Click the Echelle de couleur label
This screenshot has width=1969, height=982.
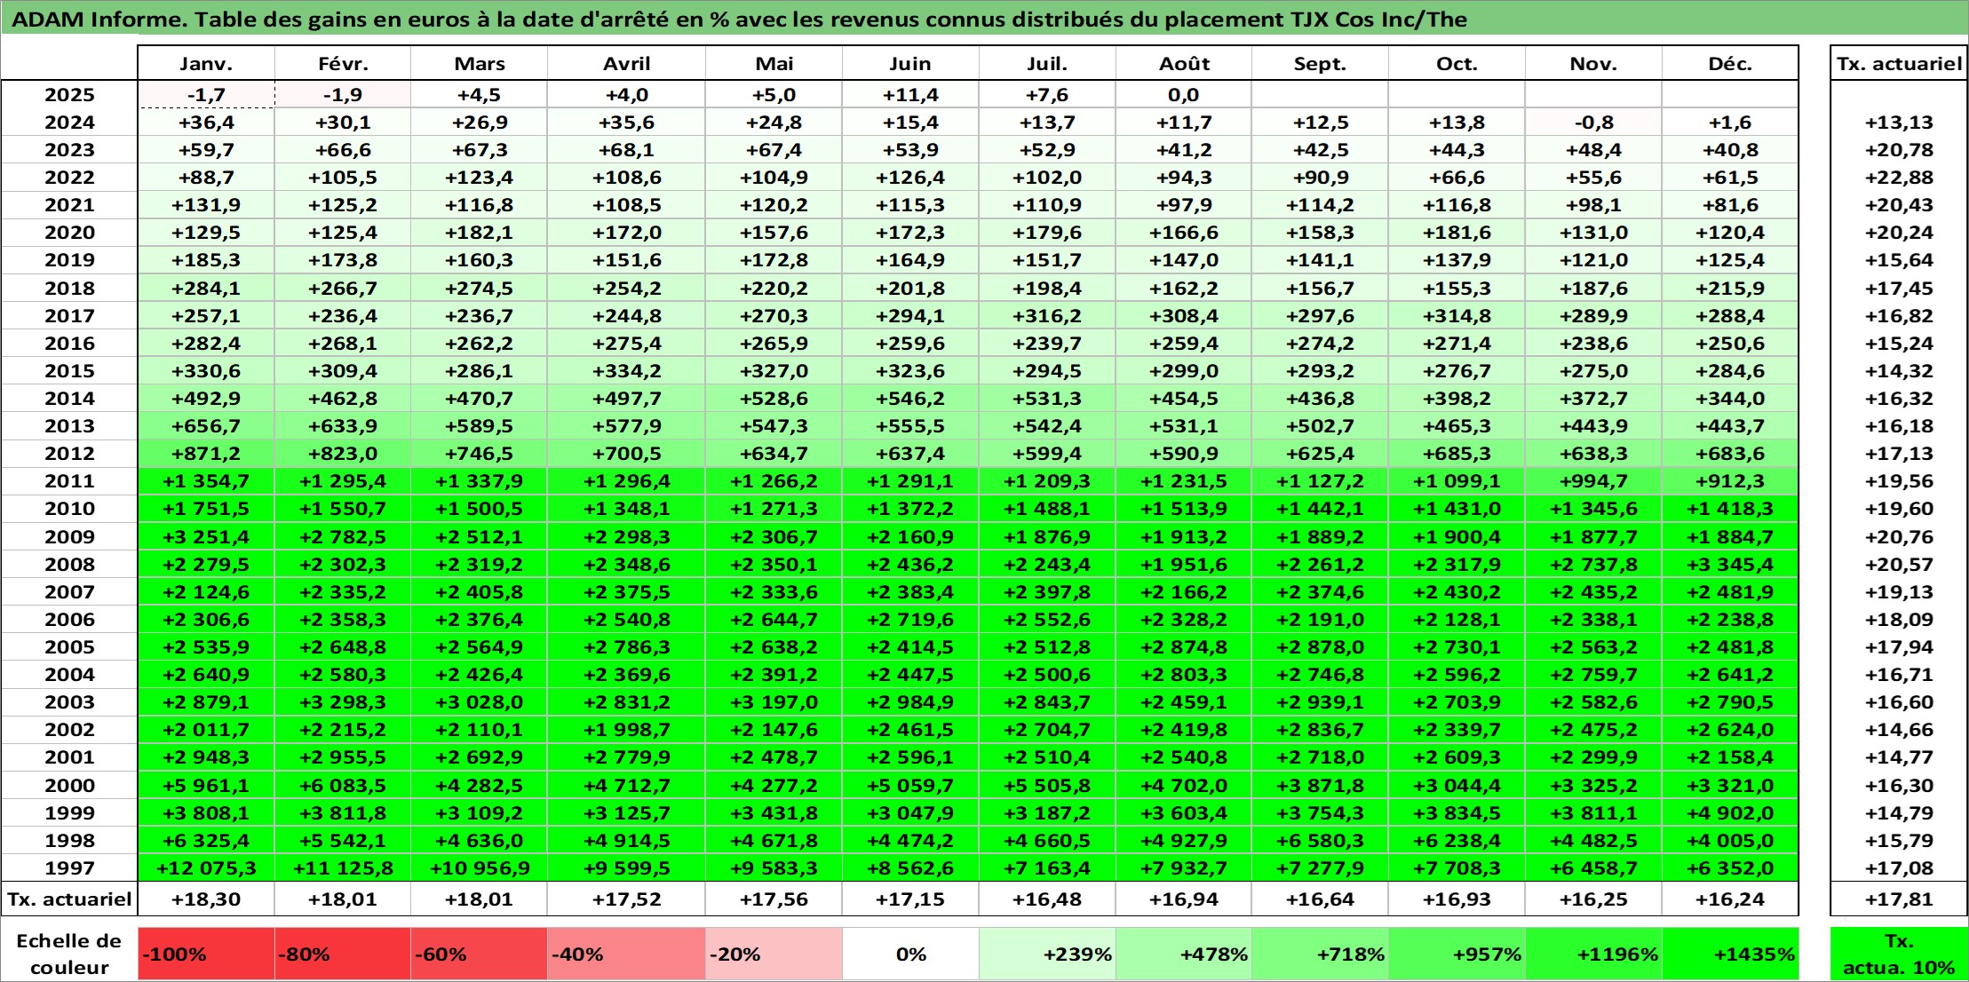(x=69, y=954)
